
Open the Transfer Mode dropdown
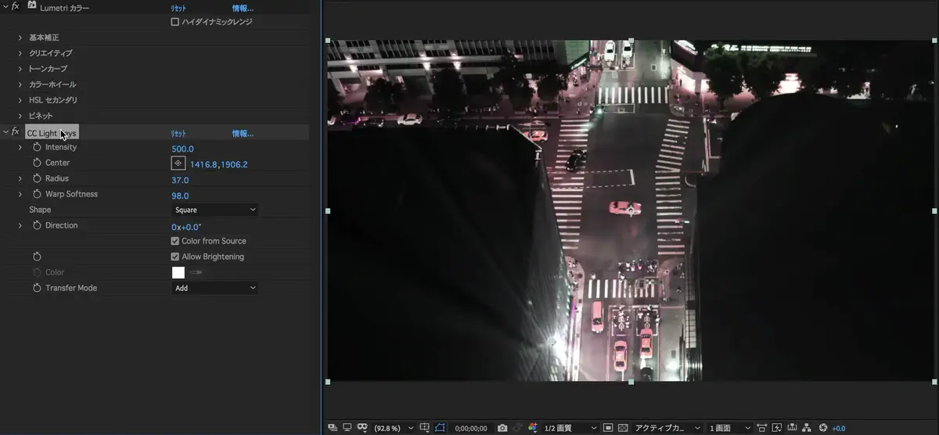click(214, 288)
